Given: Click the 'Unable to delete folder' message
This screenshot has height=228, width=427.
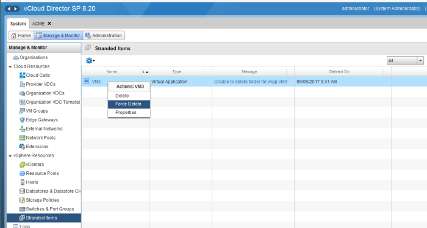Looking at the screenshot, I should click(x=251, y=82).
